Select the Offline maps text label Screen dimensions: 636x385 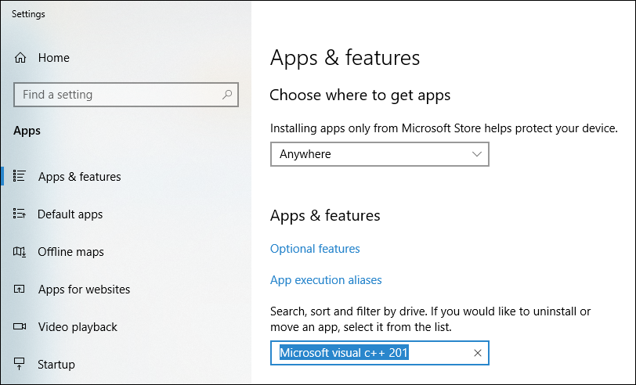70,252
